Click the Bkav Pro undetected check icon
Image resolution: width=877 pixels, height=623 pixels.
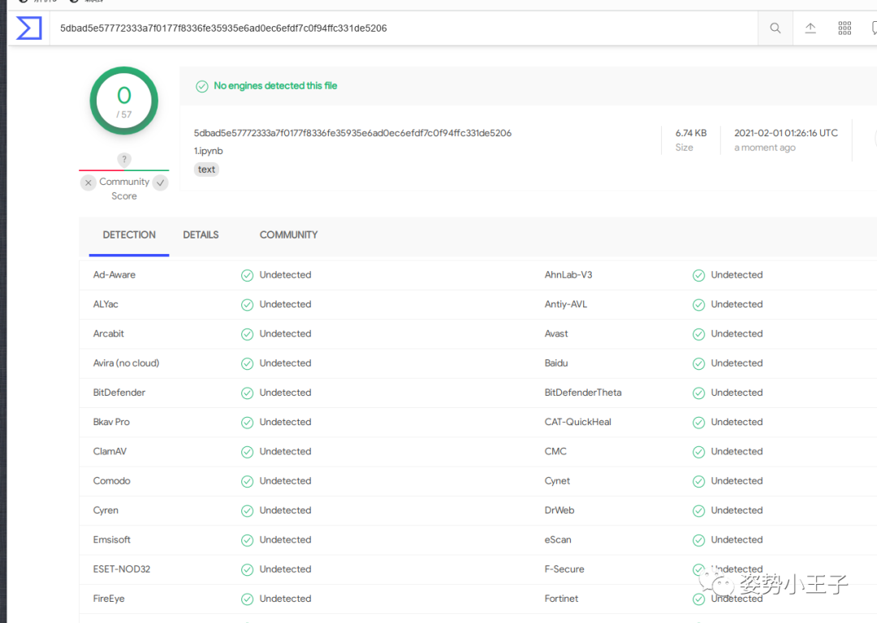tap(247, 423)
